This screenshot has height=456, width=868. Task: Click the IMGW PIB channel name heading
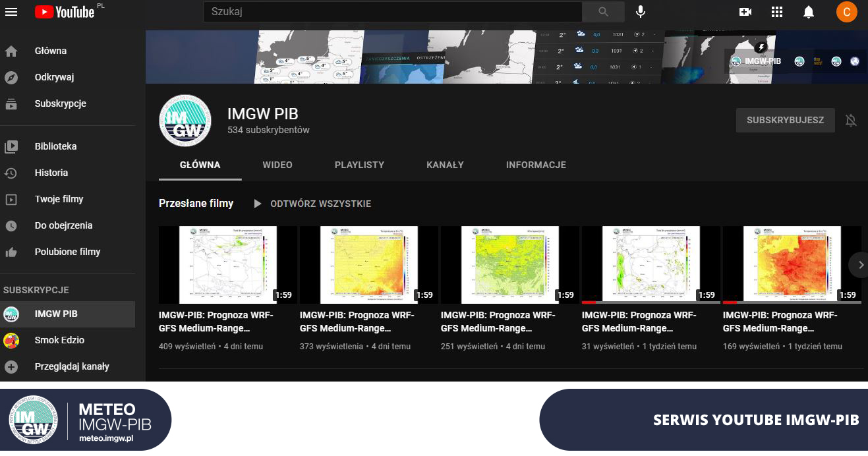point(263,113)
